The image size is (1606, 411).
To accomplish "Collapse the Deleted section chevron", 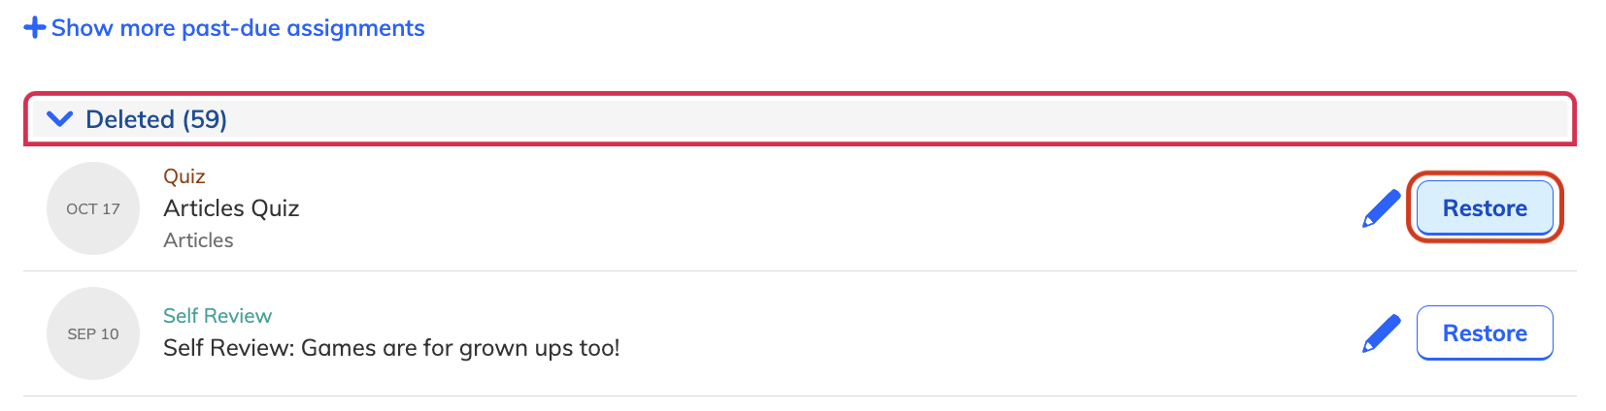I will (x=59, y=119).
